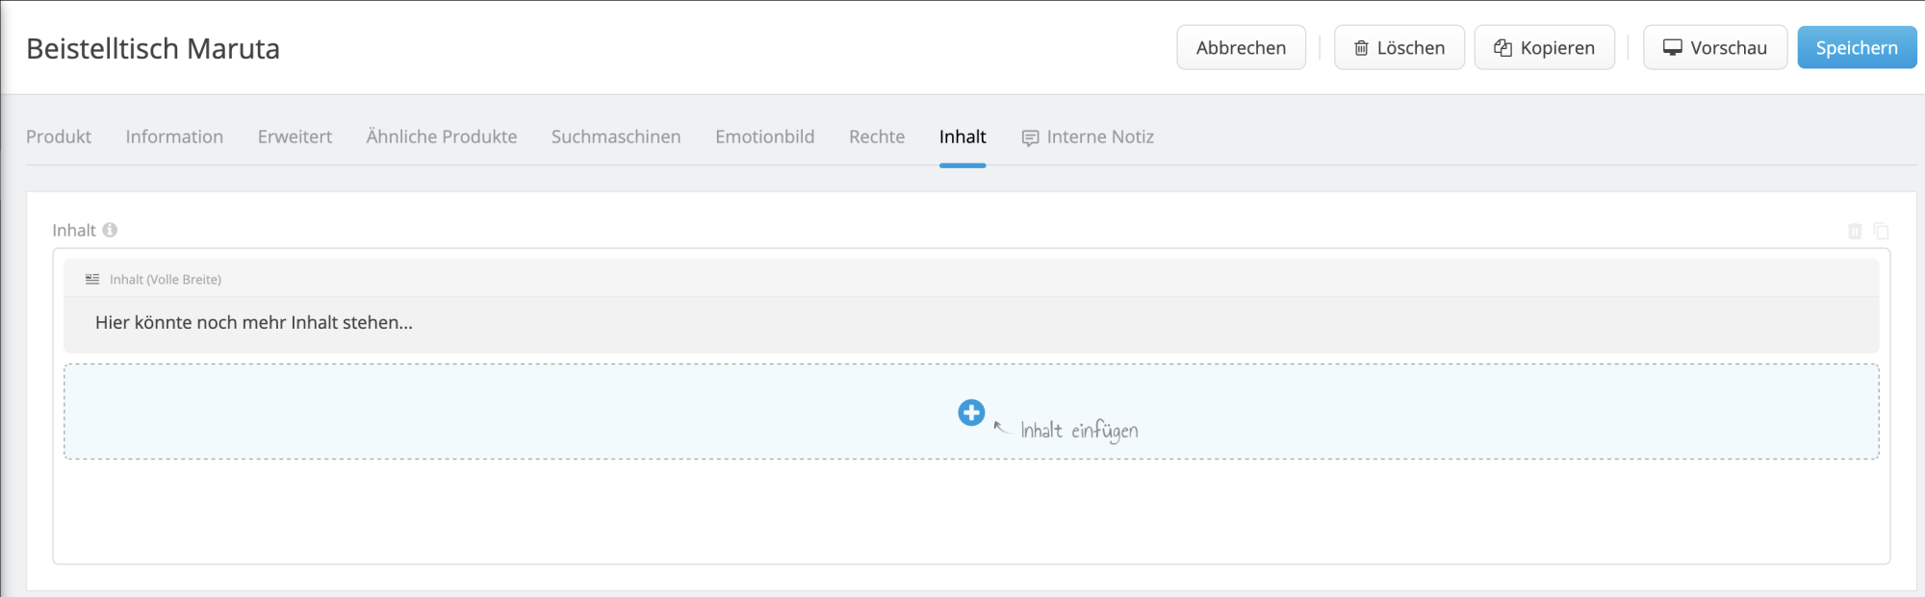The height and width of the screenshot is (597, 1925).
Task: Save changes with the Speichern button
Action: tap(1857, 46)
